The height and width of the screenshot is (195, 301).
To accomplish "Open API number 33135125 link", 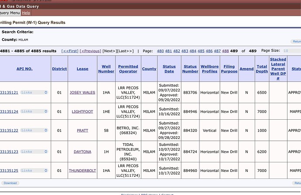I will (9, 171).
